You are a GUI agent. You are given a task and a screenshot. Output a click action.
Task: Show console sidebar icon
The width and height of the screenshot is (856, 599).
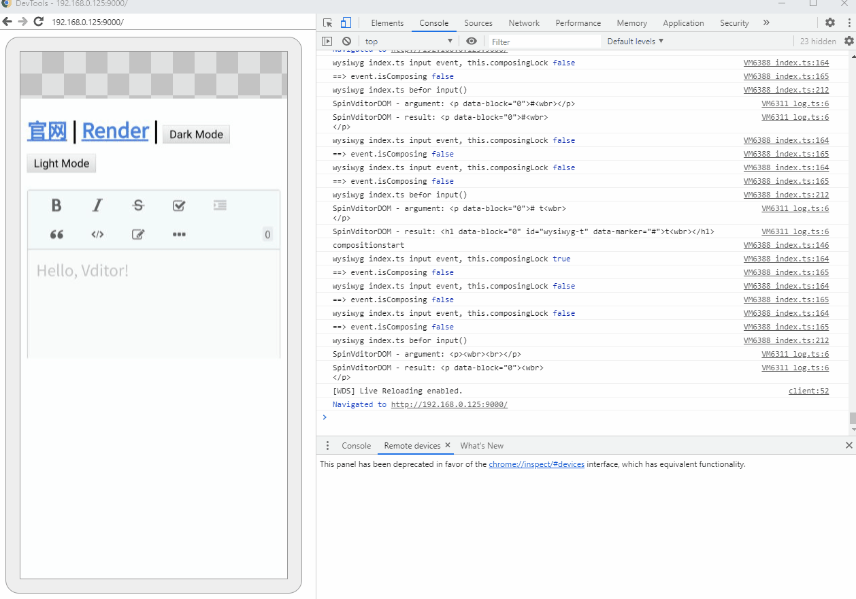click(x=327, y=42)
